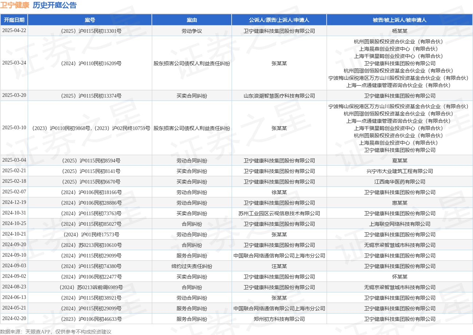Image resolution: width=473 pixels, height=335 pixels.
Task: Click defendant 江西南华医药有限公司
Action: (399, 182)
